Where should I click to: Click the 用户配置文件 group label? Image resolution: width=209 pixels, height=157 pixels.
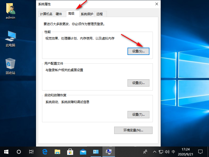point(54,63)
